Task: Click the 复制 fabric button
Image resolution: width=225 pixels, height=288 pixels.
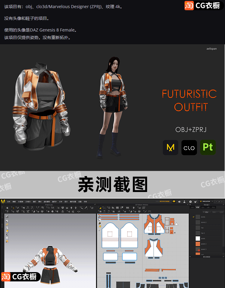Action: tap(213, 212)
